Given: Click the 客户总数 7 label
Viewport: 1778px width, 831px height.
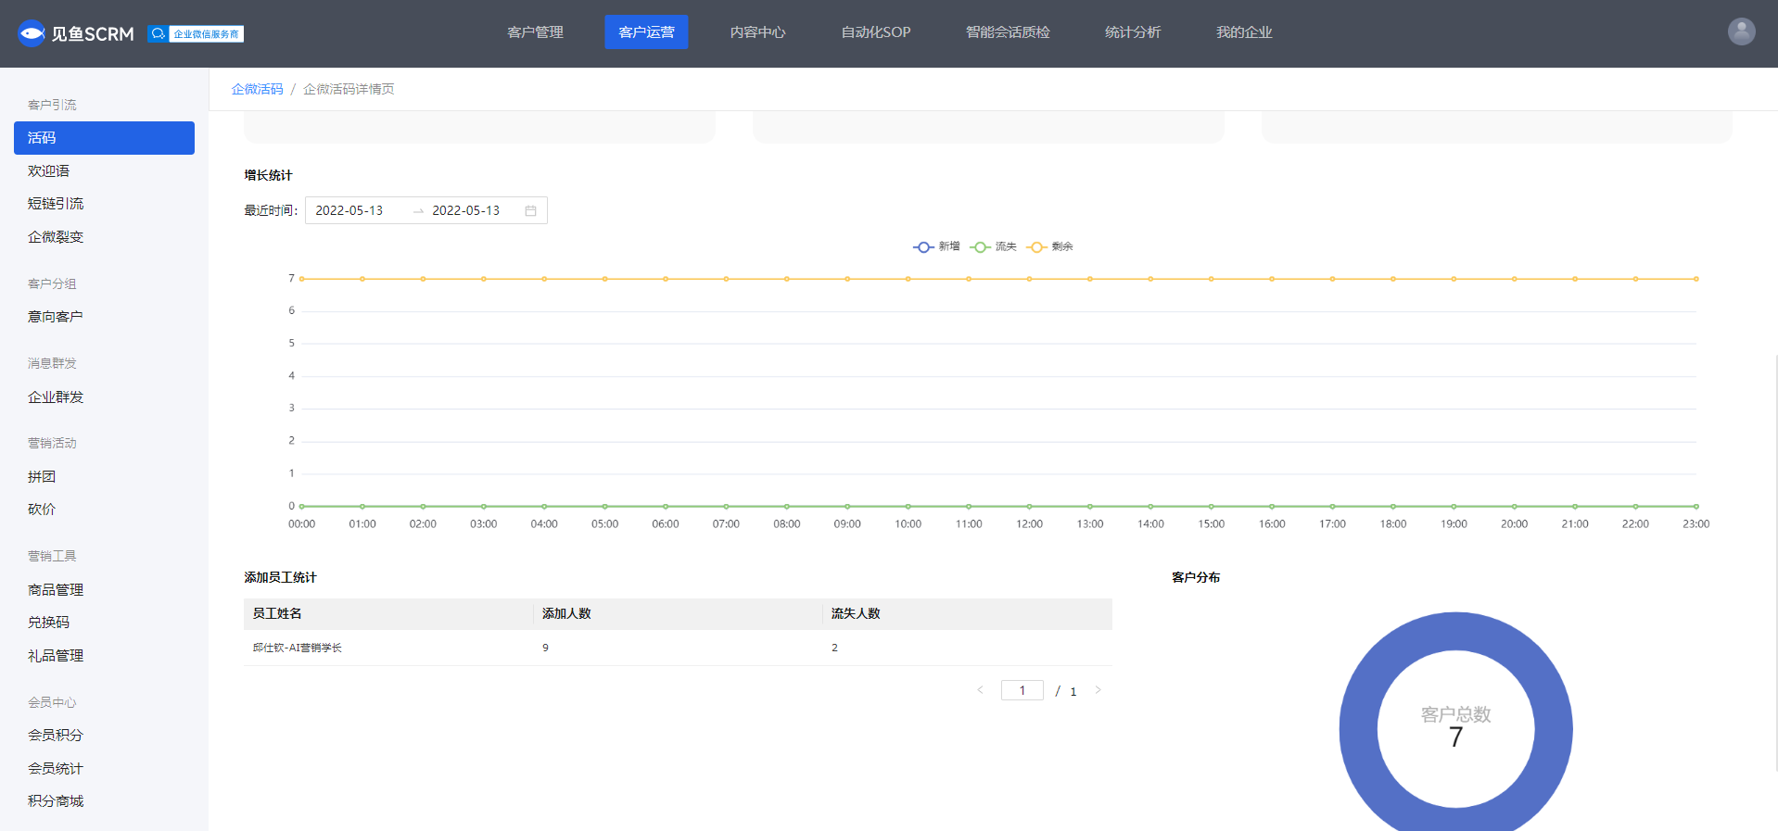Looking at the screenshot, I should pos(1455,725).
